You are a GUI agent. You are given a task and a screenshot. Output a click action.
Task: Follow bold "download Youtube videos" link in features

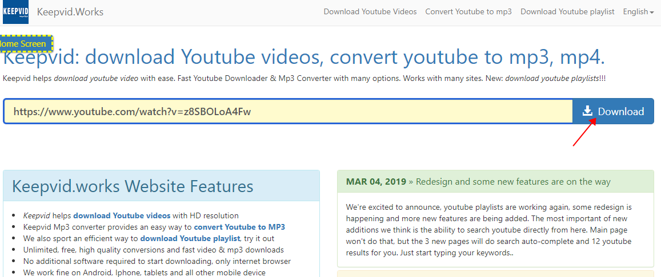click(x=122, y=215)
